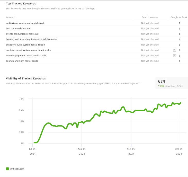Select sounds and light rental saudi keyword
This screenshot has width=188, height=177.
point(22,61)
